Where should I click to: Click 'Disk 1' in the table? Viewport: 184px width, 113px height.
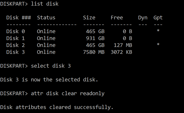click(16, 38)
